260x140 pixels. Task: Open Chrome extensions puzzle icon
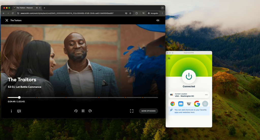click(137, 13)
